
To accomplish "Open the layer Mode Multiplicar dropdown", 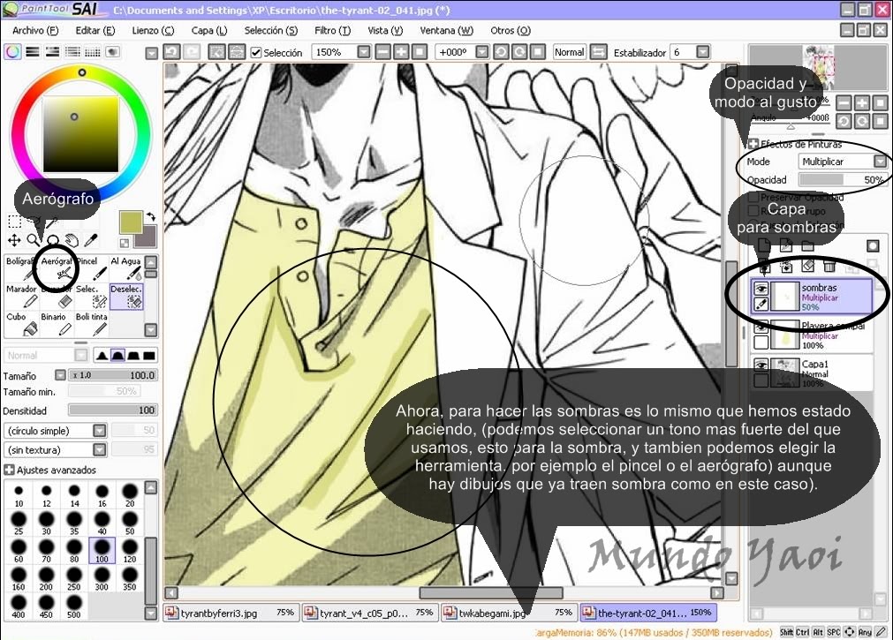I will pos(881,162).
